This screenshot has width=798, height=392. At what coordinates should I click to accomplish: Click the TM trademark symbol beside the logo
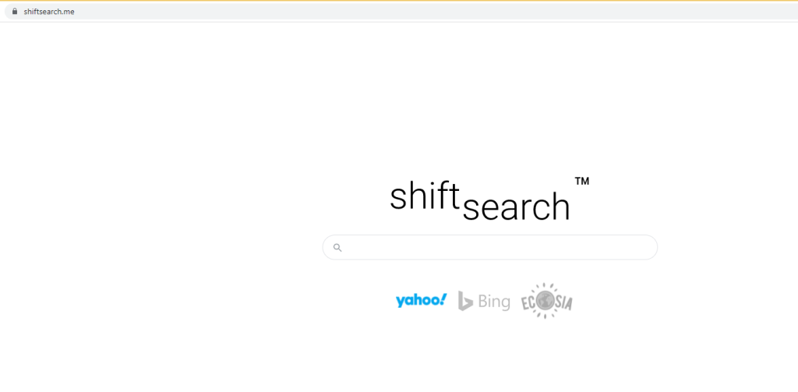tap(582, 181)
